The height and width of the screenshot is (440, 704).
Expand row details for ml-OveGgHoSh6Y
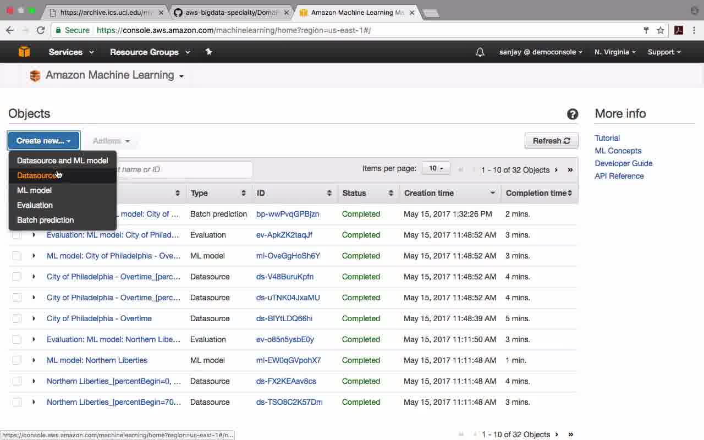[34, 256]
